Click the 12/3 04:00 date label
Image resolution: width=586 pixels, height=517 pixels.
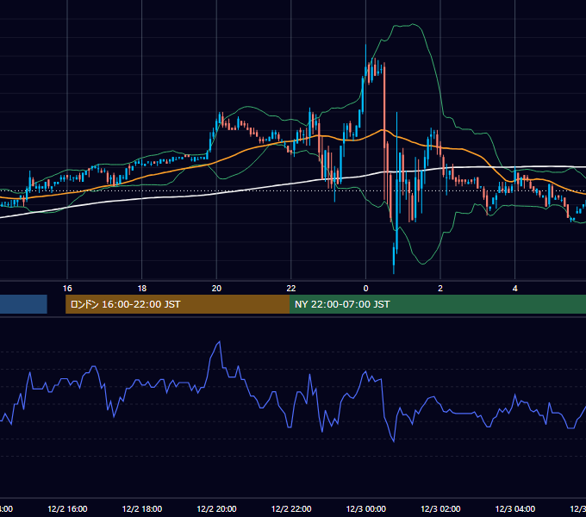515,508
